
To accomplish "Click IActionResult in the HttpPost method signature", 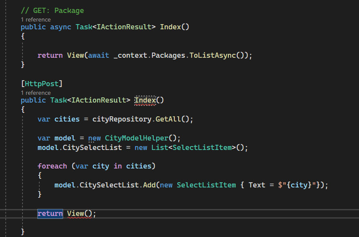I will [x=99, y=100].
